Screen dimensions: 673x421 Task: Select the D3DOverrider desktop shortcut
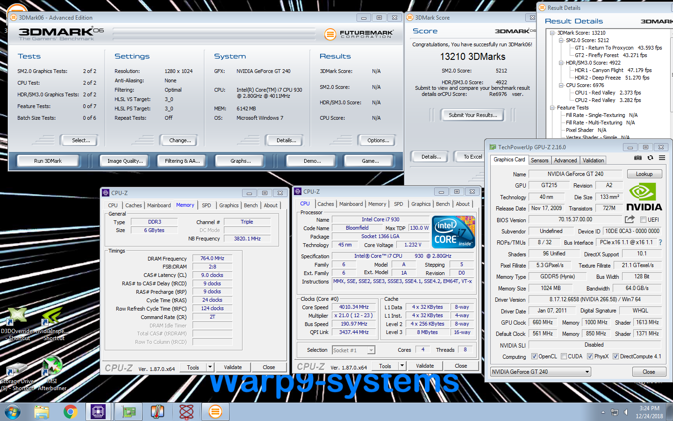click(18, 323)
